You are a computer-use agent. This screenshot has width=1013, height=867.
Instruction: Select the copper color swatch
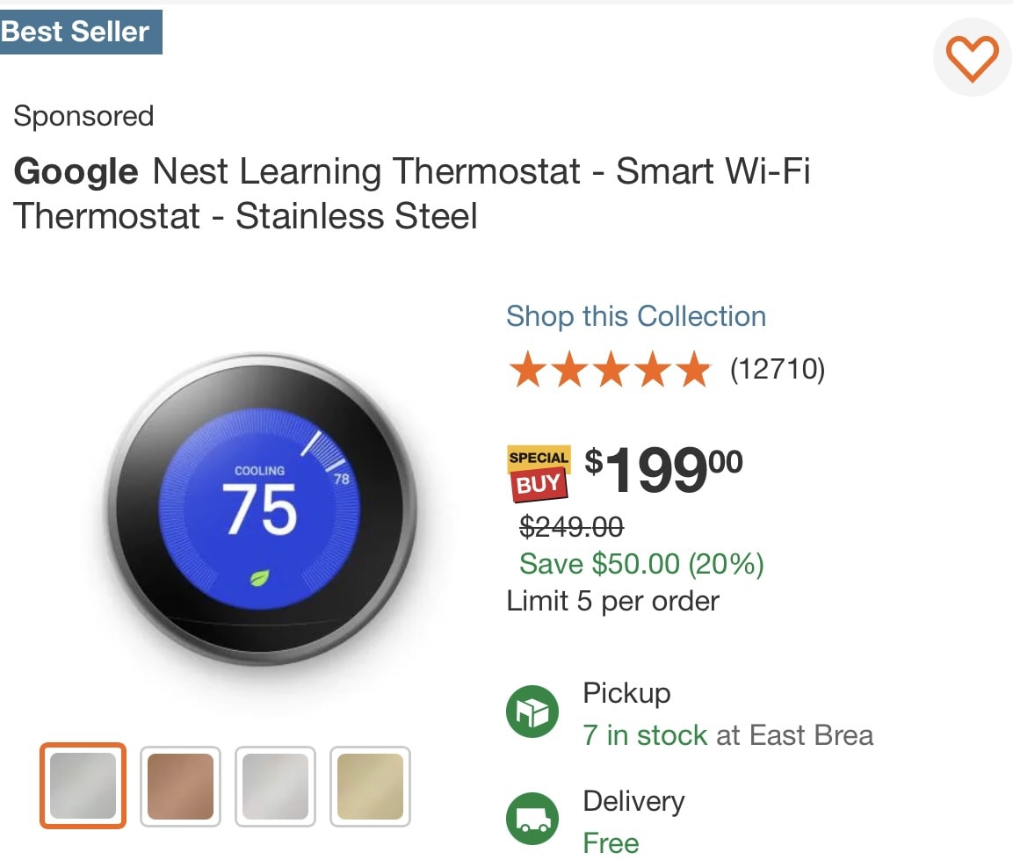(180, 786)
